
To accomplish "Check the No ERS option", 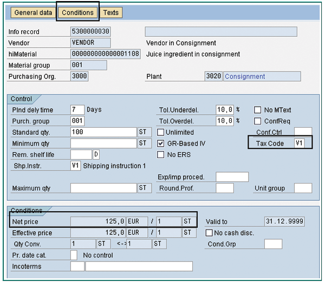I will 161,155.
